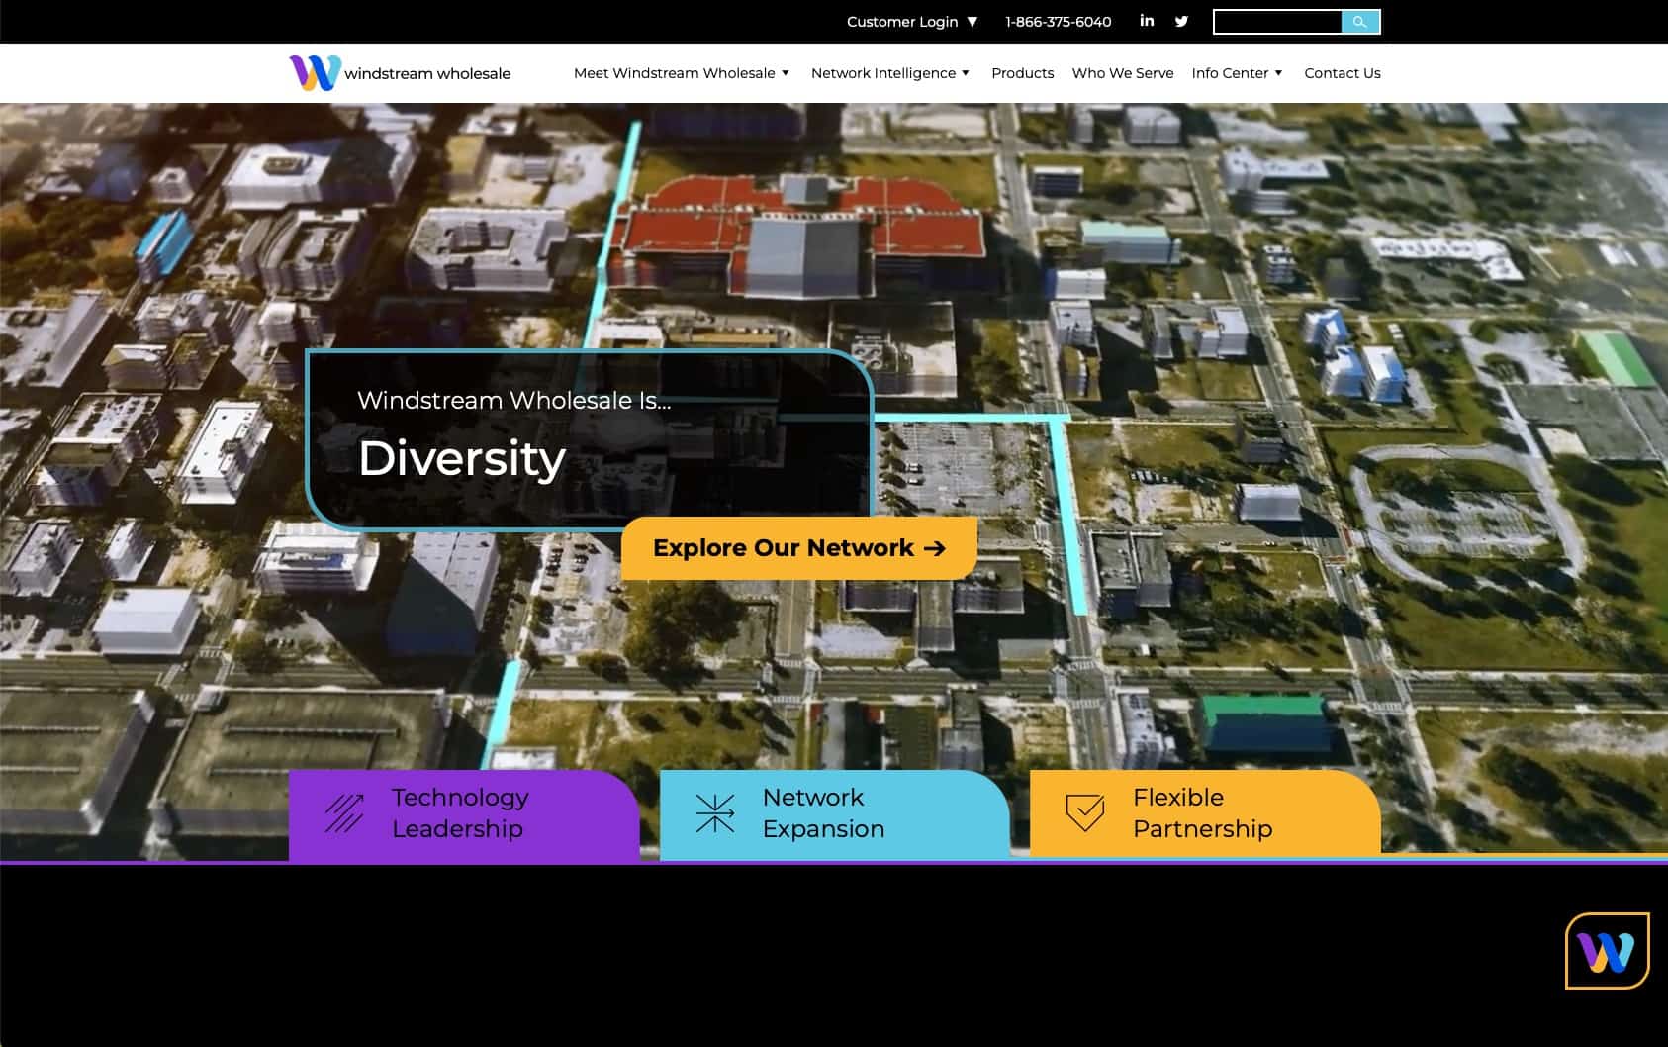Open the floating W widget at bottom right
The image size is (1668, 1047).
tap(1607, 951)
